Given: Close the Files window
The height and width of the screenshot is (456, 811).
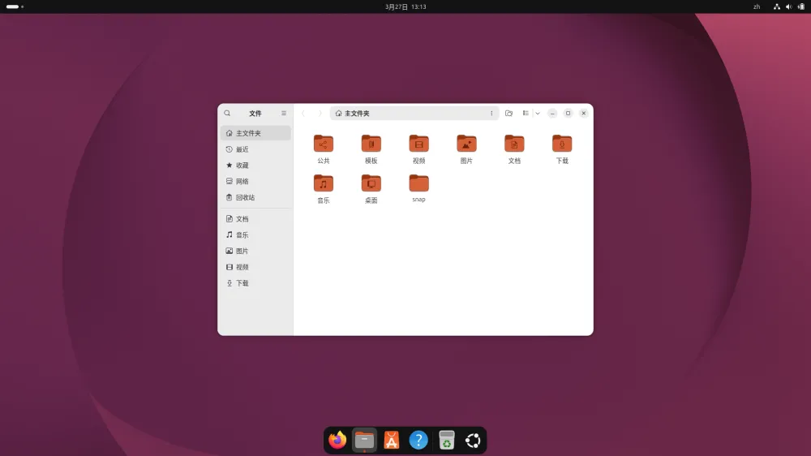Looking at the screenshot, I should tap(583, 114).
